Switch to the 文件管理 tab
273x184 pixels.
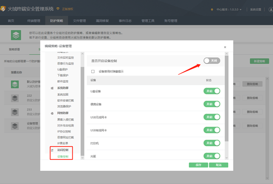[x=79, y=21]
